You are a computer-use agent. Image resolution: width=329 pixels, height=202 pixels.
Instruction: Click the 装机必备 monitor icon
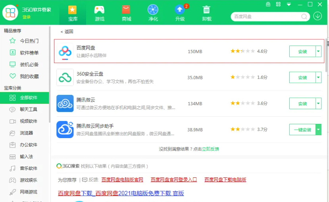click(13, 64)
